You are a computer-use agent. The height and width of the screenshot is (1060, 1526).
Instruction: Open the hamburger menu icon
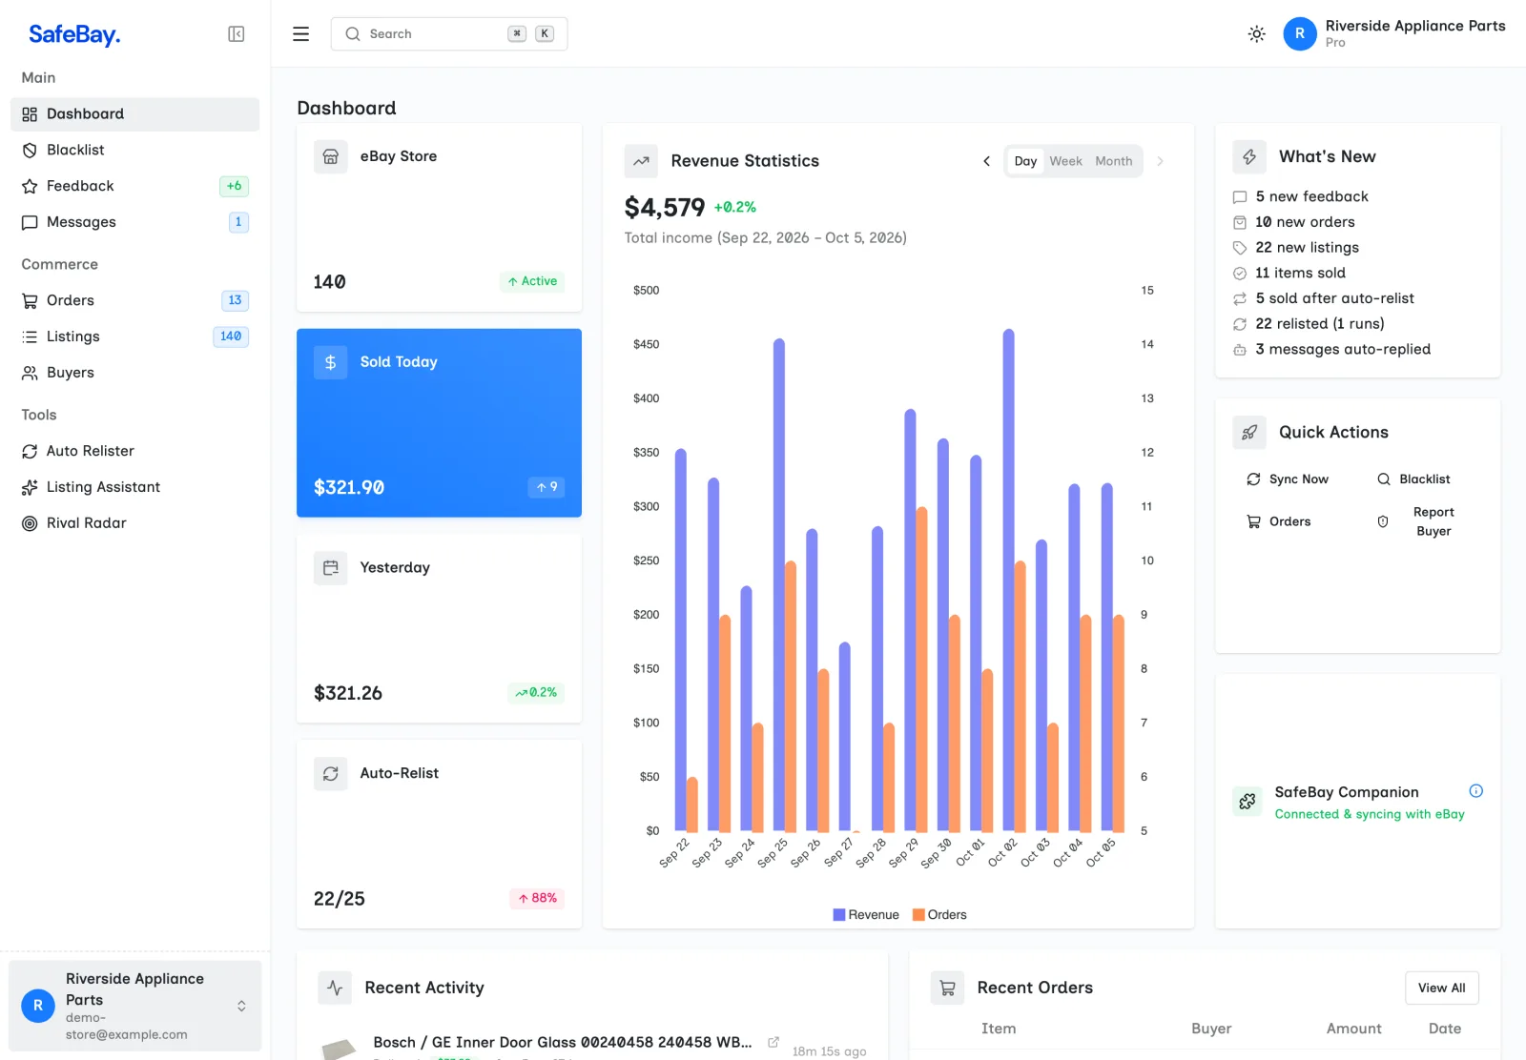(x=300, y=34)
